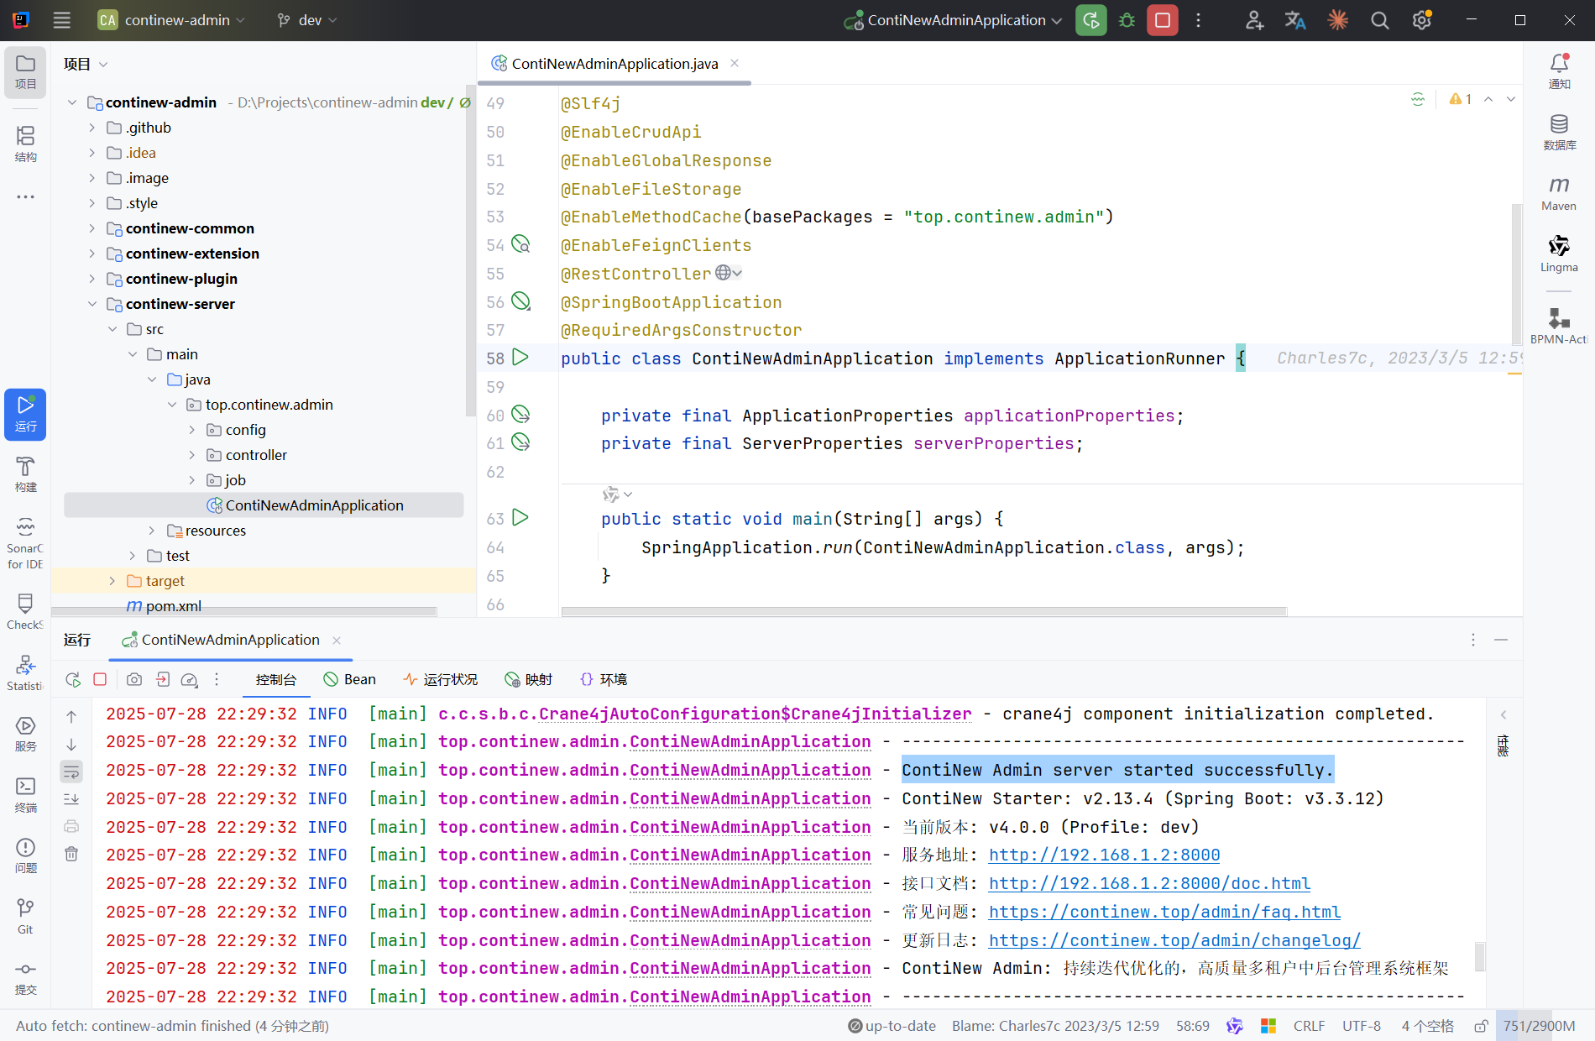Open the ContiNewAdminApplication run configuration dropdown
1595x1041 pixels.
pyautogui.click(x=953, y=20)
